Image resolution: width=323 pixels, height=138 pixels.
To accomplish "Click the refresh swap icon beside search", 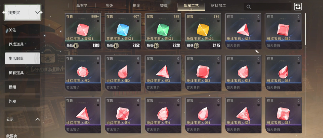I will [x=298, y=7].
